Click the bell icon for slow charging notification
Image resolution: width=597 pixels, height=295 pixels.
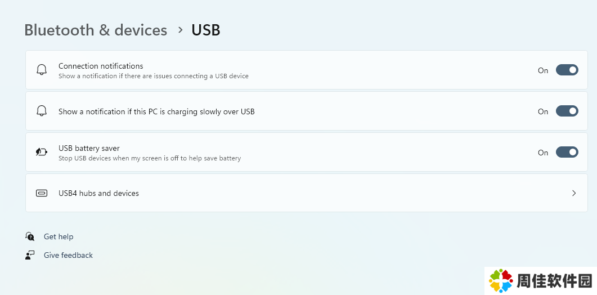(42, 111)
